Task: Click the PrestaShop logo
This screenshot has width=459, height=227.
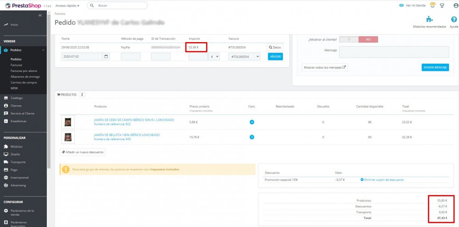Action: click(x=23, y=5)
